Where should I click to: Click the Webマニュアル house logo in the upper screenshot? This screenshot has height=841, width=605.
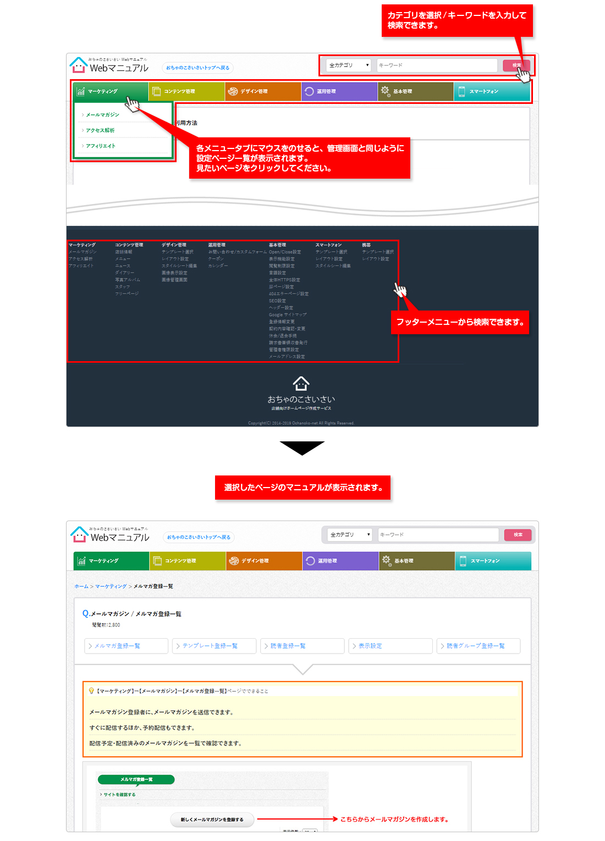click(x=79, y=65)
